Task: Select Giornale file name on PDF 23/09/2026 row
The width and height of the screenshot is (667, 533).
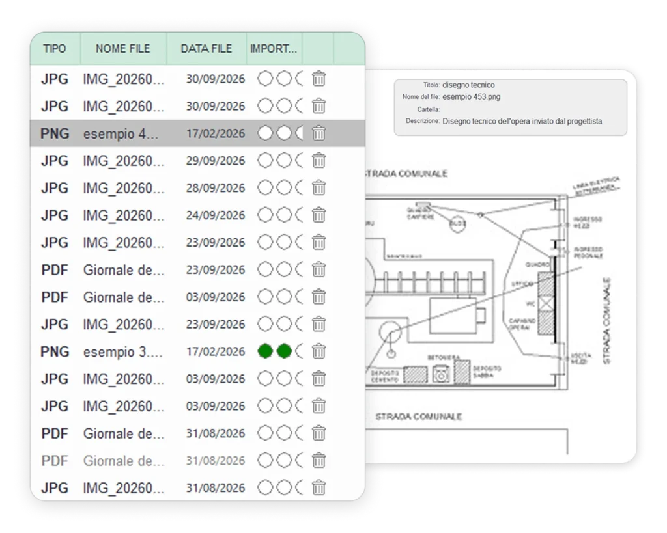Action: point(124,270)
